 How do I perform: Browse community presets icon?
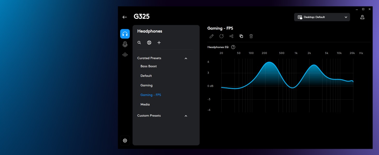click(x=149, y=43)
